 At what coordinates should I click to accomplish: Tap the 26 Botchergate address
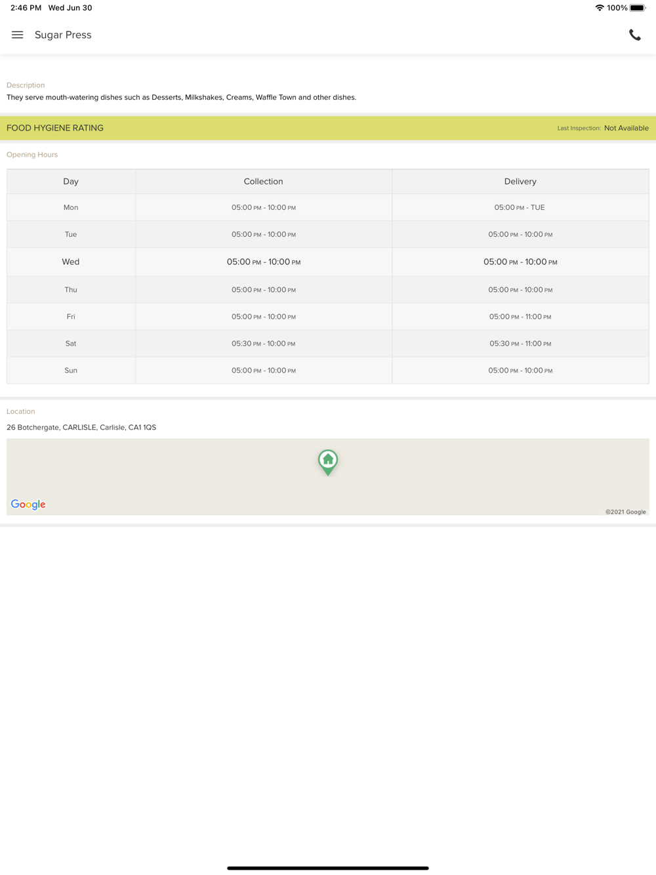point(81,427)
